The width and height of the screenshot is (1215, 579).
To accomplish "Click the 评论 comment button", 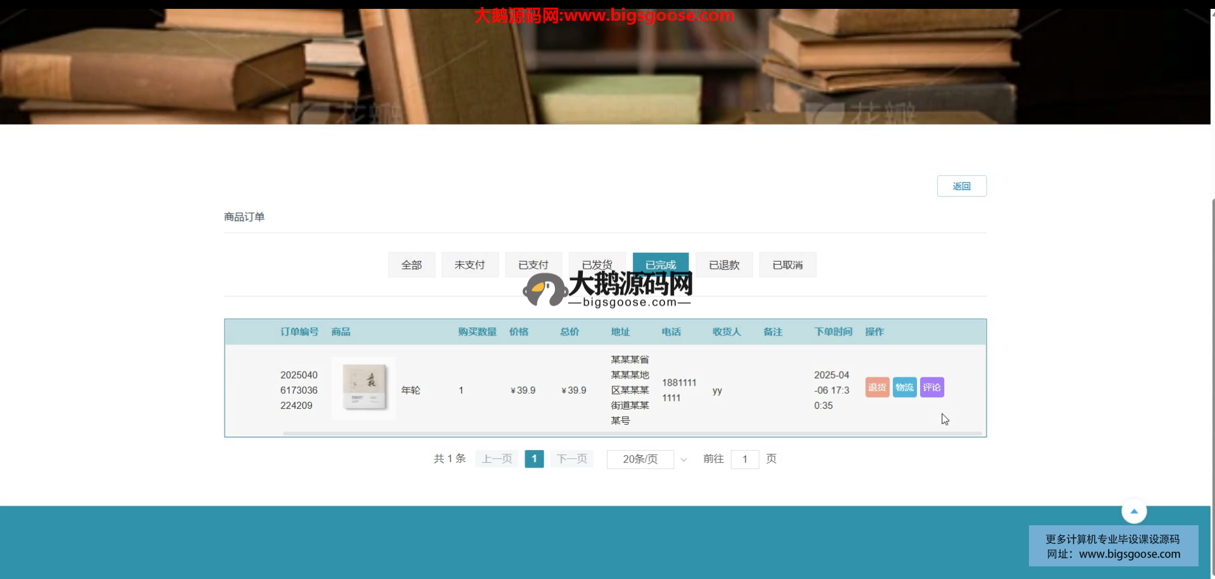I will tap(931, 387).
